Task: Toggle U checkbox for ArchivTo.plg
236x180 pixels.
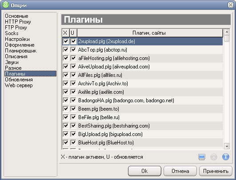Action: click(x=73, y=84)
